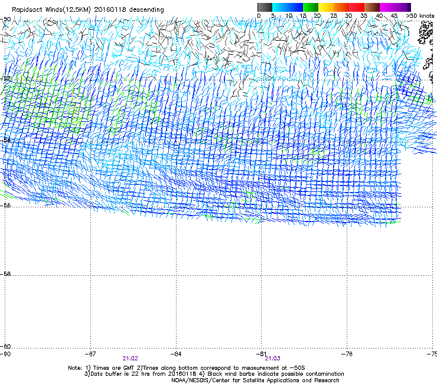Click the purple 21:02 time label
This screenshot has height=384, width=437.
[x=130, y=359]
